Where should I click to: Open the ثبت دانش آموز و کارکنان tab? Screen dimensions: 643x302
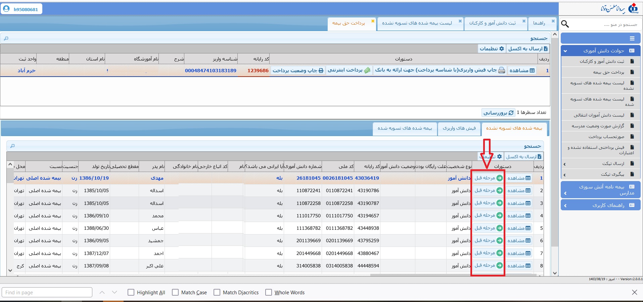pyautogui.click(x=492, y=23)
